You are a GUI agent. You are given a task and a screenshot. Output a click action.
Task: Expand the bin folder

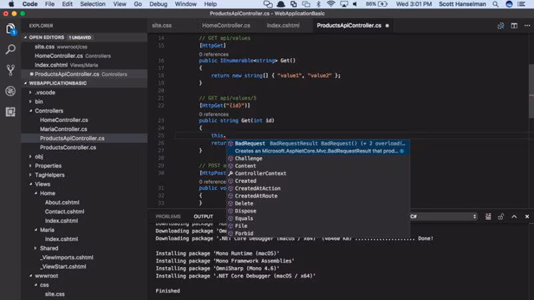[x=30, y=102]
